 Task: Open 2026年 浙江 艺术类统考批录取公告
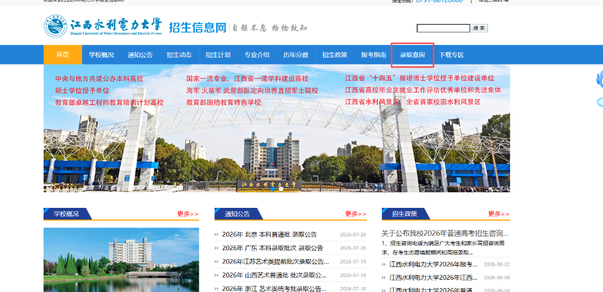274,289
